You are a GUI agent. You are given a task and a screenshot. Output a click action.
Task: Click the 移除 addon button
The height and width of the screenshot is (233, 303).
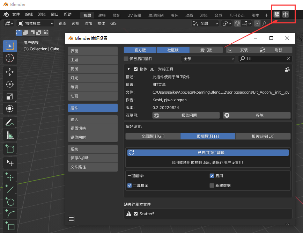(x=257, y=115)
